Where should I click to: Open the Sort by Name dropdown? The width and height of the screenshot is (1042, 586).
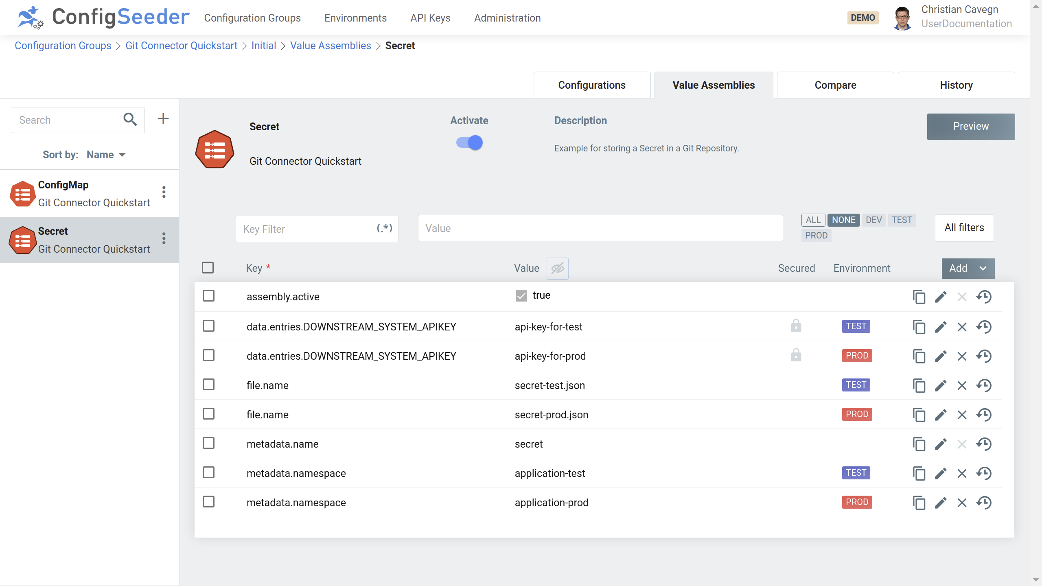(106, 155)
